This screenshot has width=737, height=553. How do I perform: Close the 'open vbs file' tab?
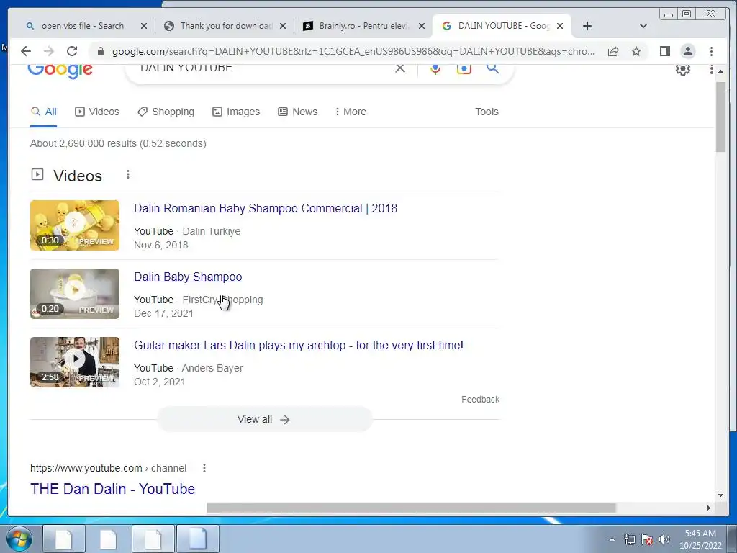[144, 26]
